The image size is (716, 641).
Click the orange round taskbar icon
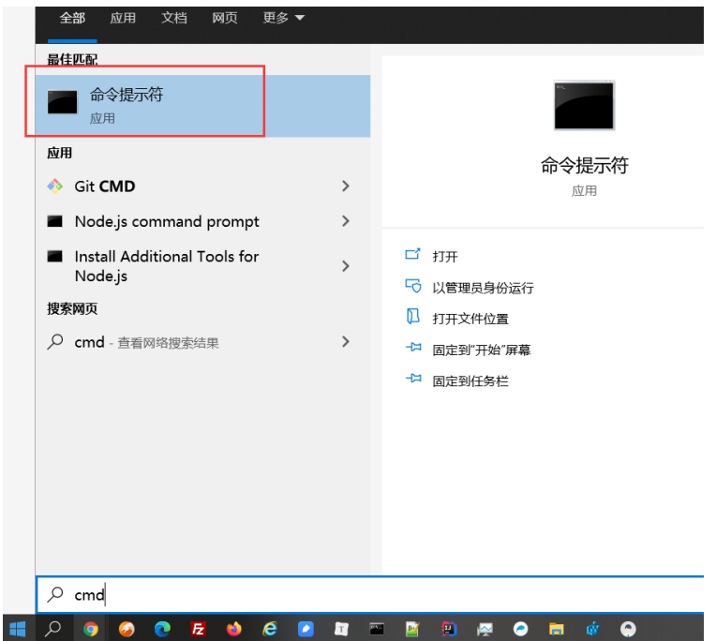coord(127,629)
